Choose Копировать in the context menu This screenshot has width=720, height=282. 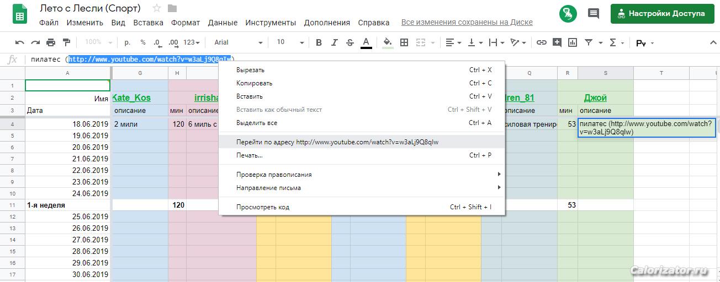[254, 83]
